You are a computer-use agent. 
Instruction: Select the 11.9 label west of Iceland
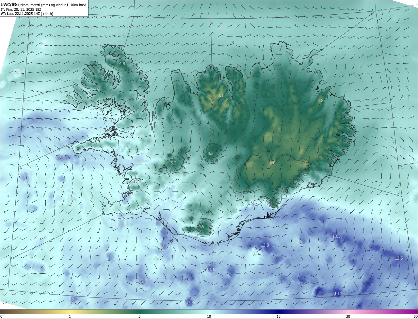tap(38, 118)
